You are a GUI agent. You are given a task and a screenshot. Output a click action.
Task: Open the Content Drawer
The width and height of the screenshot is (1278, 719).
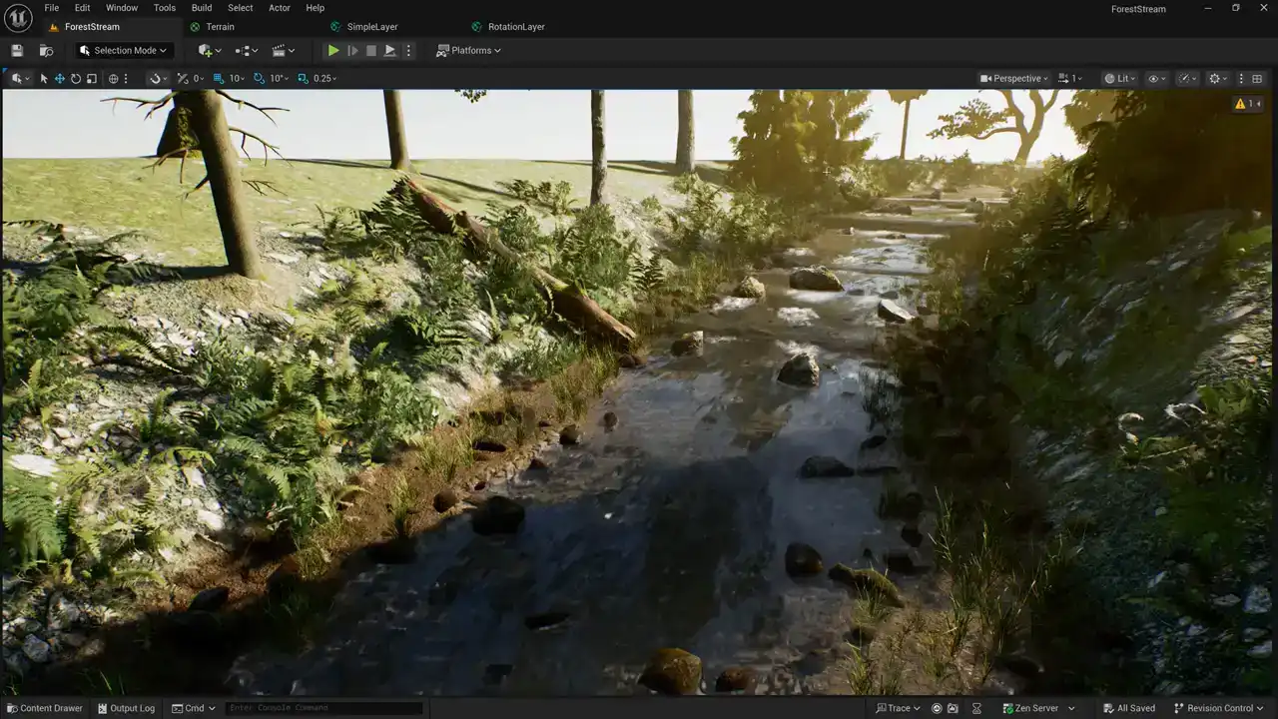coord(44,708)
